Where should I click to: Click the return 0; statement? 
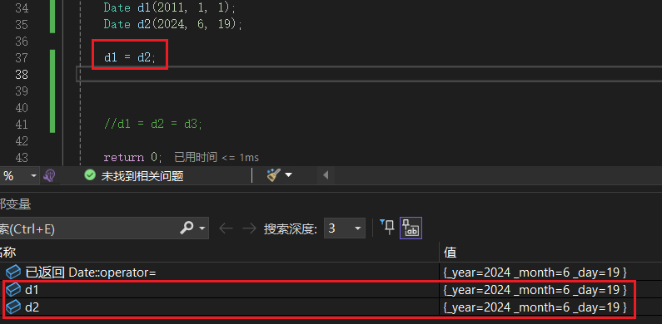click(x=133, y=158)
